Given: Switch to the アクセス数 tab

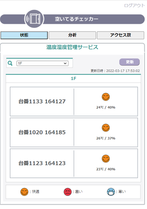Looking at the screenshot, I should [120, 35].
